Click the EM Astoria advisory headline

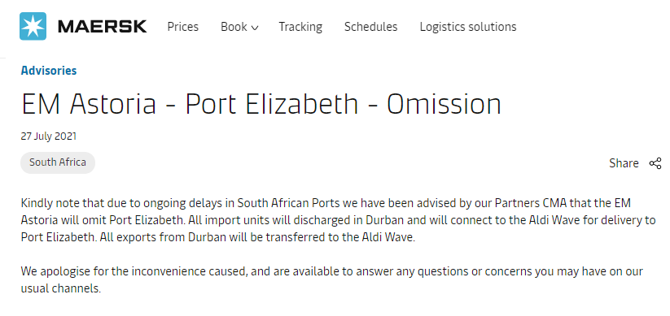(x=261, y=104)
